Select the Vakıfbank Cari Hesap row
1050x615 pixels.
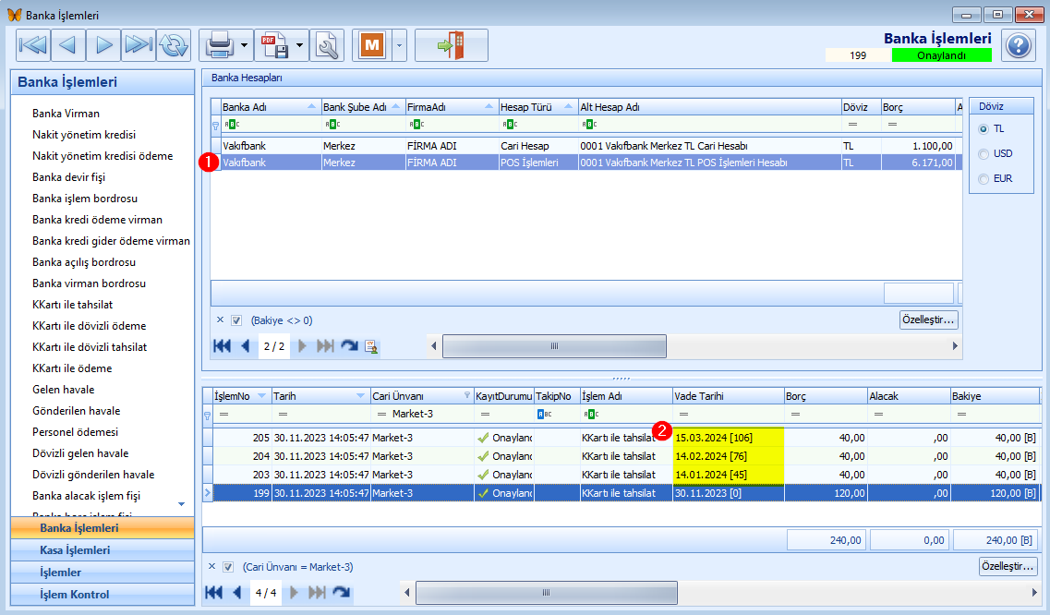click(586, 146)
